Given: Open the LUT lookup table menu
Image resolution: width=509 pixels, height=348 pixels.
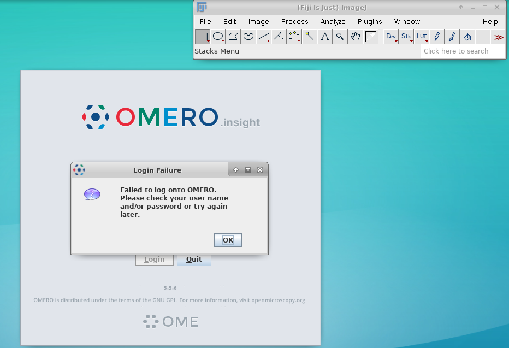Looking at the screenshot, I should [421, 36].
